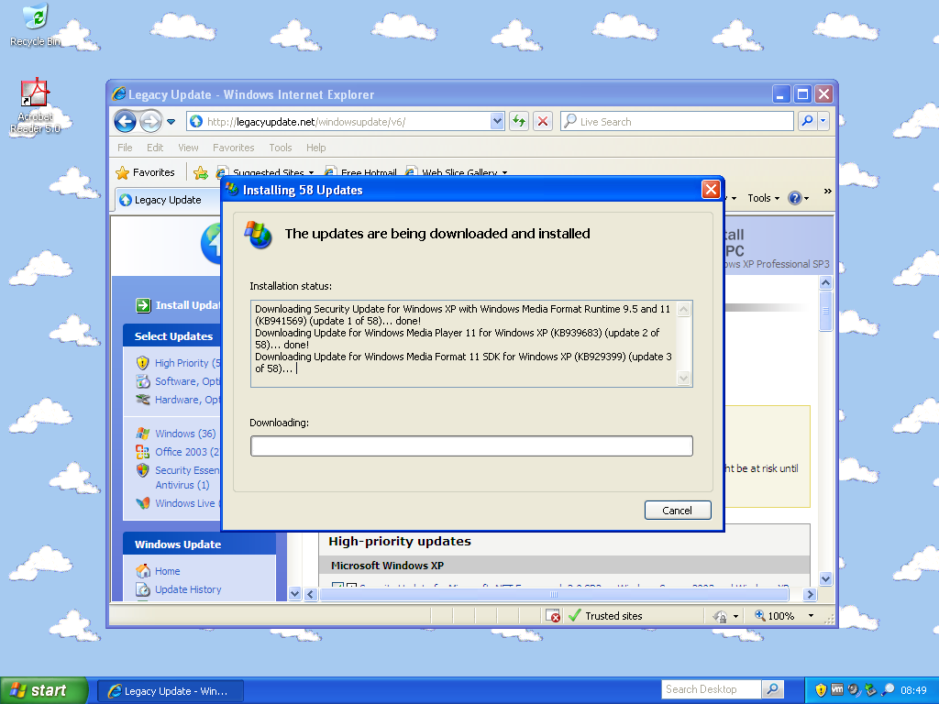This screenshot has width=939, height=704.
Task: Click the Safely Remove Hardware tray icon
Action: [870, 689]
